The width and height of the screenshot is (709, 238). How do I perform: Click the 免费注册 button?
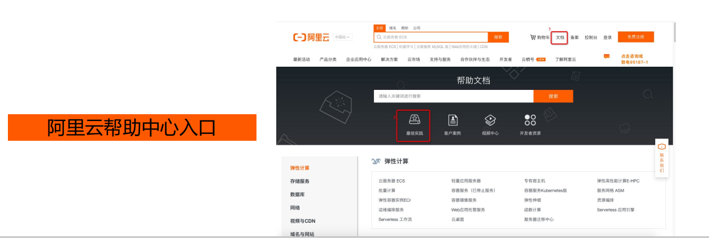pos(636,37)
